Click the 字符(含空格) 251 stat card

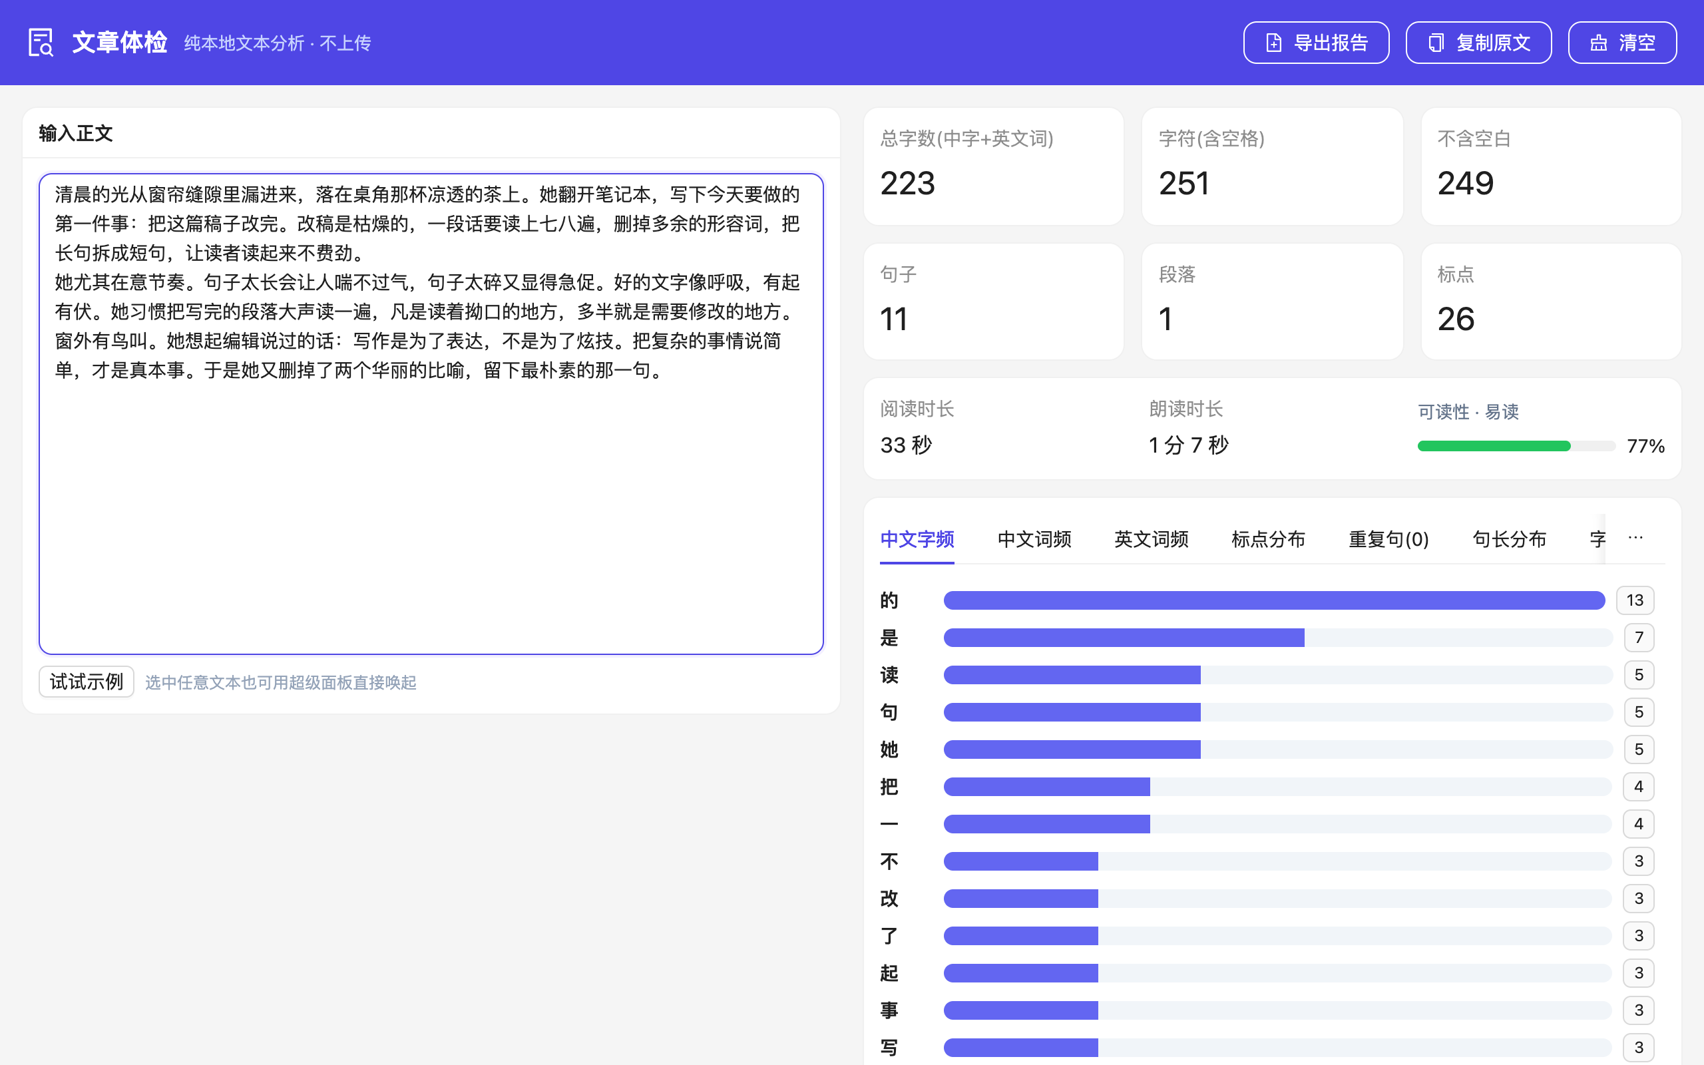(x=1273, y=166)
